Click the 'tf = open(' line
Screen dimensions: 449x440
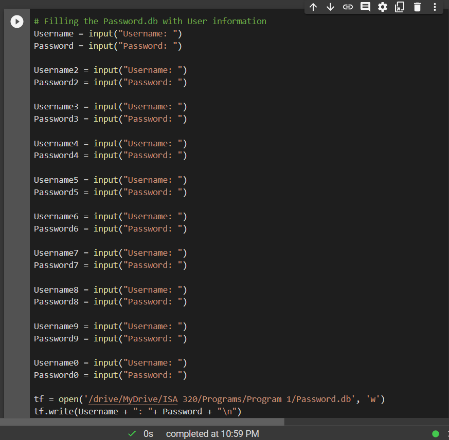pos(209,399)
